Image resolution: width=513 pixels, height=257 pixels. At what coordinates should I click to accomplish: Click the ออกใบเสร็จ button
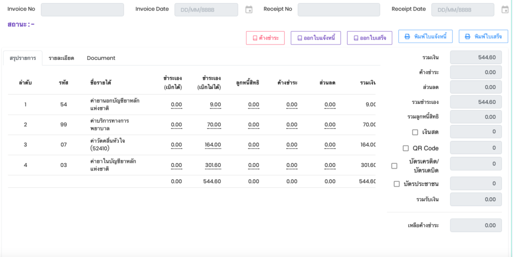(370, 38)
